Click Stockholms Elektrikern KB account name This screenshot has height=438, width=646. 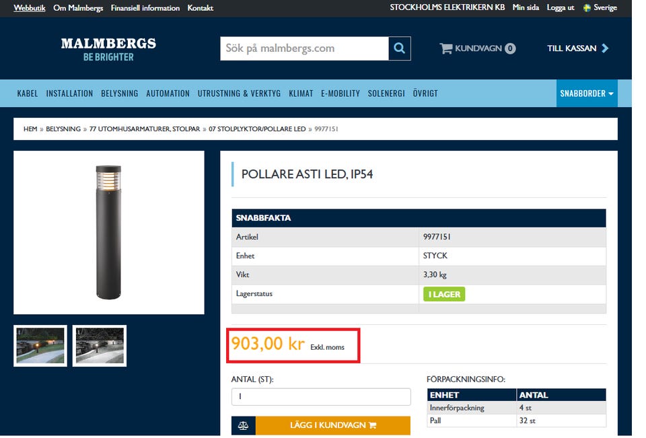[447, 7]
